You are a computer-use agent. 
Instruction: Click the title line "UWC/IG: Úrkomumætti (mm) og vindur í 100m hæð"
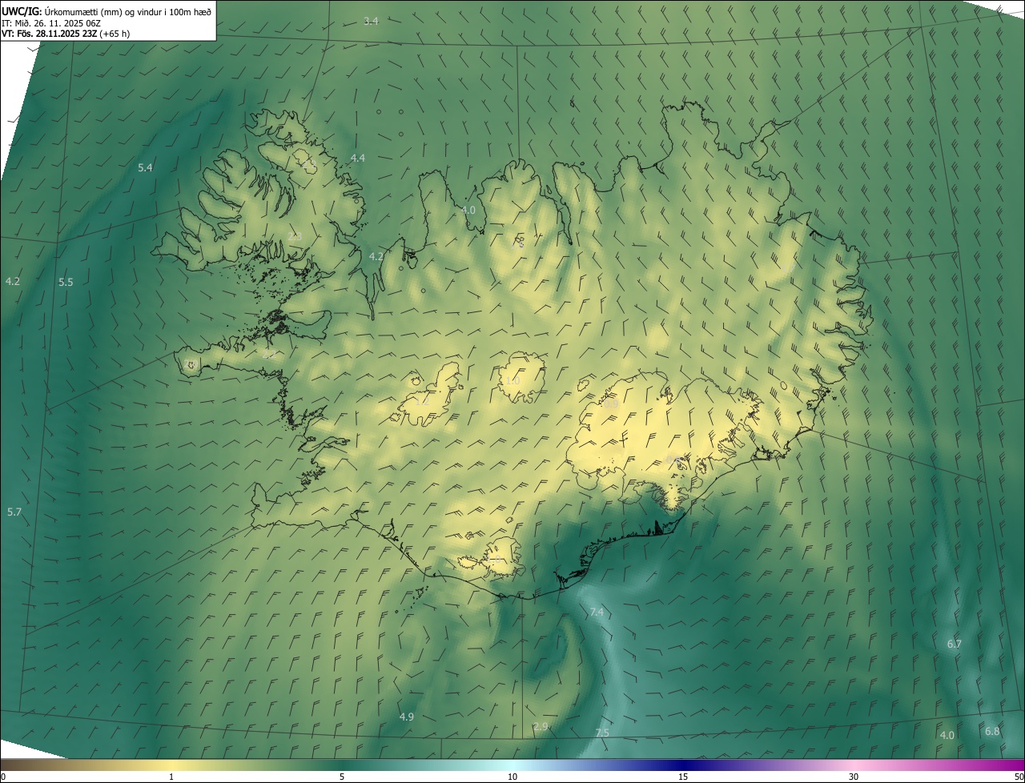107,12
